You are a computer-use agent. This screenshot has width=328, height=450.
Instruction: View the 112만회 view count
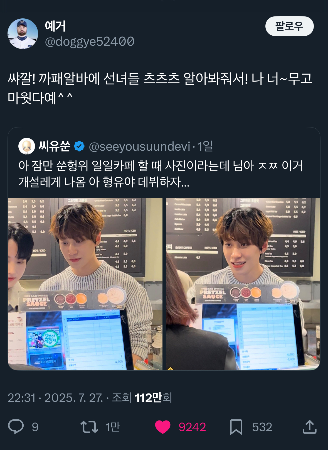(x=153, y=398)
